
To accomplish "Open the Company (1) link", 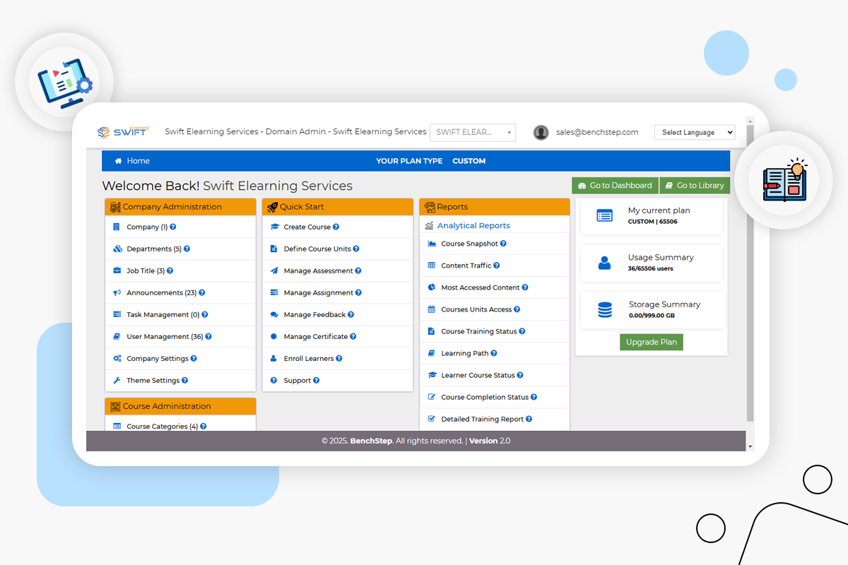I will (x=147, y=227).
